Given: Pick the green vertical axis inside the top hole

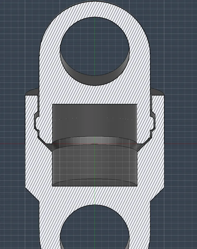Looking at the screenshot, I should click(95, 46).
